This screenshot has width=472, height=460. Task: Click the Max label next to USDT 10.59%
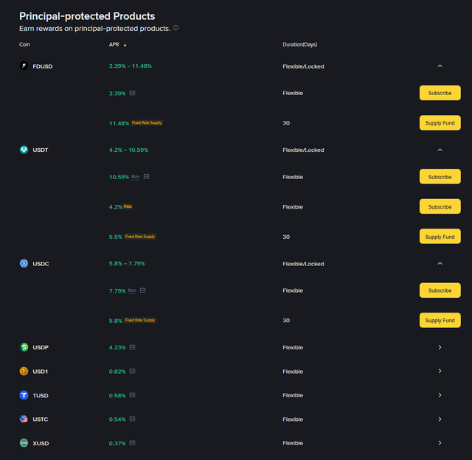[x=135, y=177]
